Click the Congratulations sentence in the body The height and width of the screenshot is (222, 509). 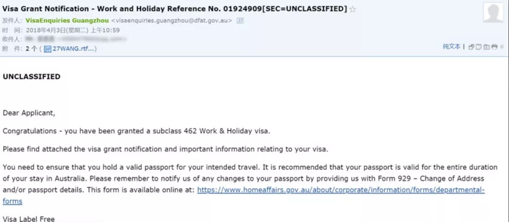click(x=137, y=131)
